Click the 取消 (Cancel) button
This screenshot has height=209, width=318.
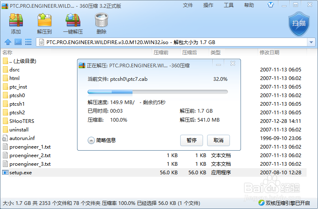219,140
